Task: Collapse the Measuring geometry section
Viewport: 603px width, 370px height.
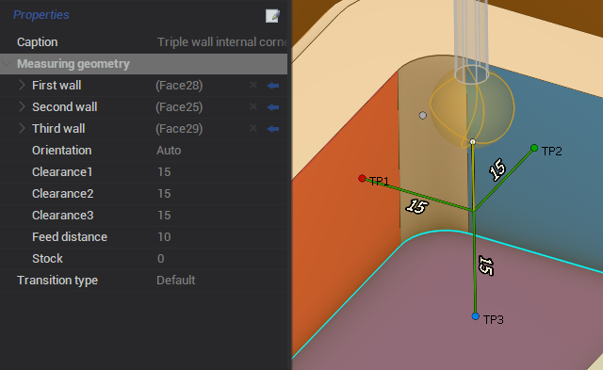Action: click(7, 63)
